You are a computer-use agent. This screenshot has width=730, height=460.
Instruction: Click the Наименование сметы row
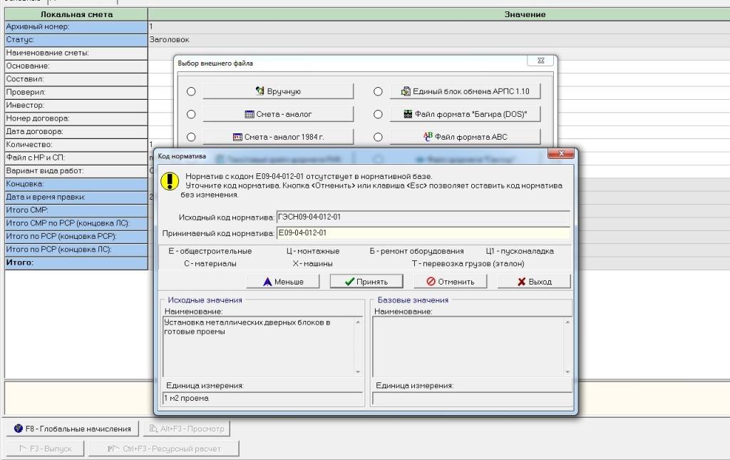76,53
